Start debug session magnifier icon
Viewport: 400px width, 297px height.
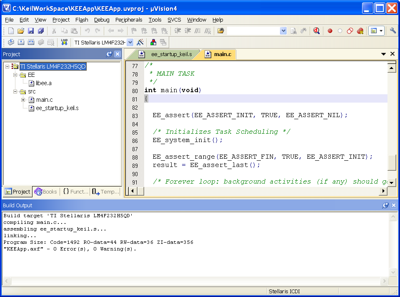(316, 31)
